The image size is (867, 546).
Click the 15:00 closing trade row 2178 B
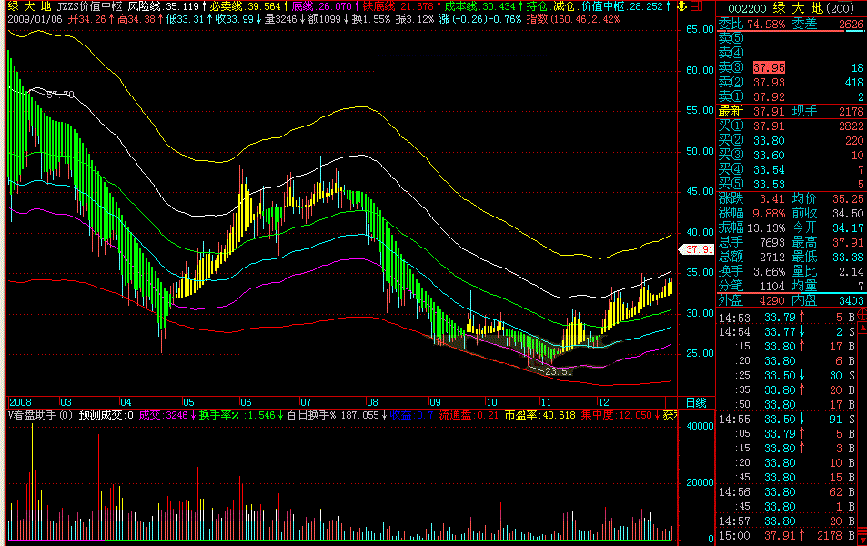click(x=787, y=535)
